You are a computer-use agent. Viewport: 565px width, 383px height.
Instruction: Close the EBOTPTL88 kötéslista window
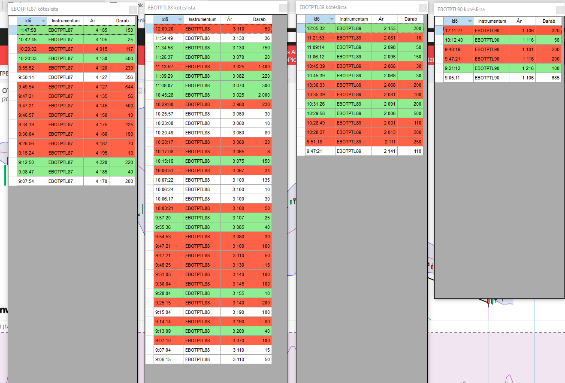click(x=282, y=8)
